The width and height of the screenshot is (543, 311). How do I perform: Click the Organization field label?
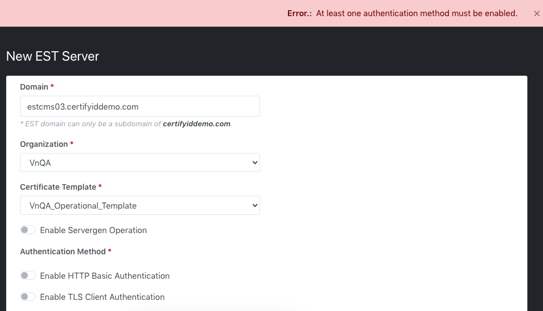pyautogui.click(x=43, y=144)
